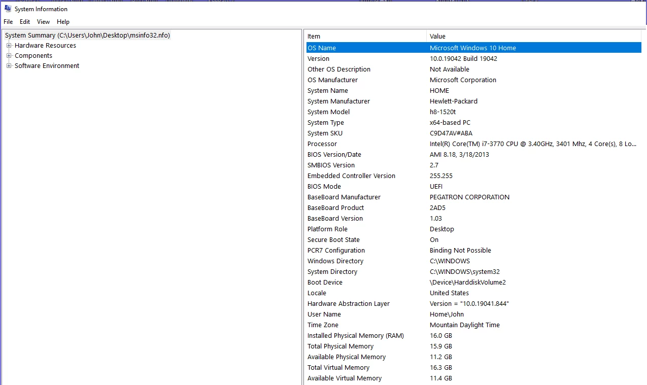Click the Intel Core i7-3770 processor value
Screen dimensions: 647x385
[x=533, y=144]
